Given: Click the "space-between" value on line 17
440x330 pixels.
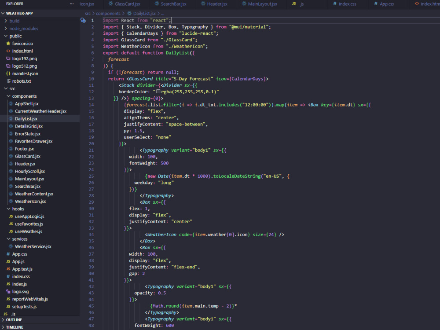Looking at the screenshot, I should pos(186,125).
